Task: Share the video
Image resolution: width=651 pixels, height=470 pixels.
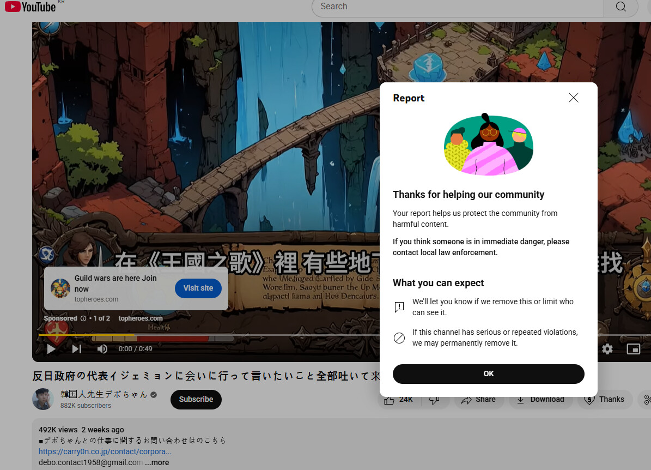Action: pyautogui.click(x=478, y=399)
